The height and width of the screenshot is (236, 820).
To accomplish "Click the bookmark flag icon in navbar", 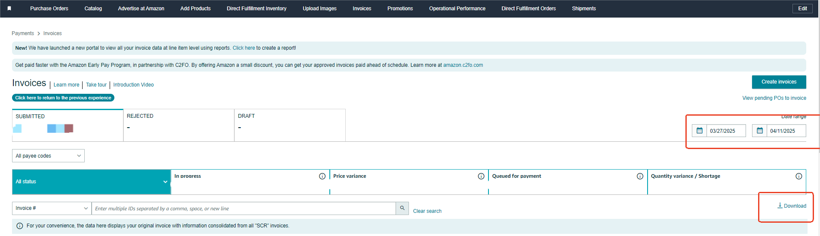I will click(9, 9).
